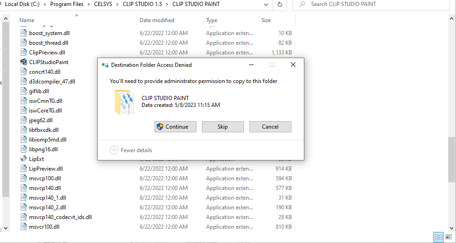This screenshot has width=456, height=243.
Task: Click the giflib.dll file icon
Action: (x=24, y=91)
